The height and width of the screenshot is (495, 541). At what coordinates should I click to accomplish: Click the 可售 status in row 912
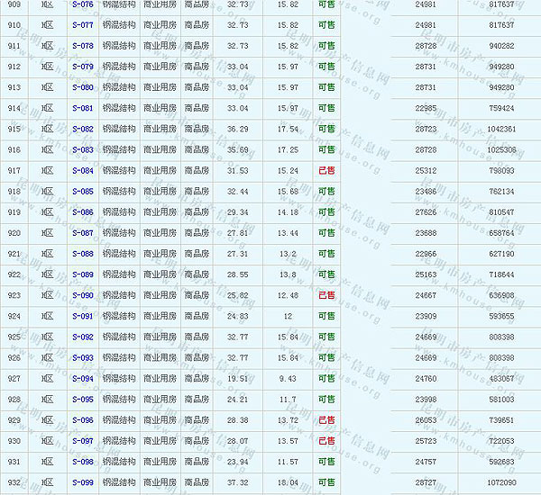pyautogui.click(x=326, y=67)
